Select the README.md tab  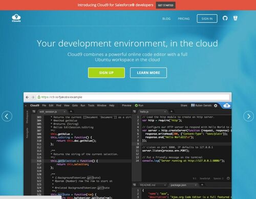click(147, 185)
